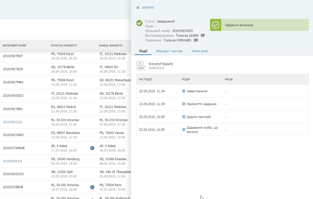Click route start ES, 08007 Barcelona
The image size is (313, 199).
[65, 133]
